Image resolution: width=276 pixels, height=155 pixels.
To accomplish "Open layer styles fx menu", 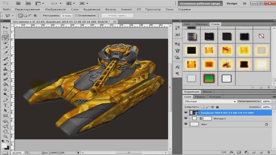I will (232, 152).
